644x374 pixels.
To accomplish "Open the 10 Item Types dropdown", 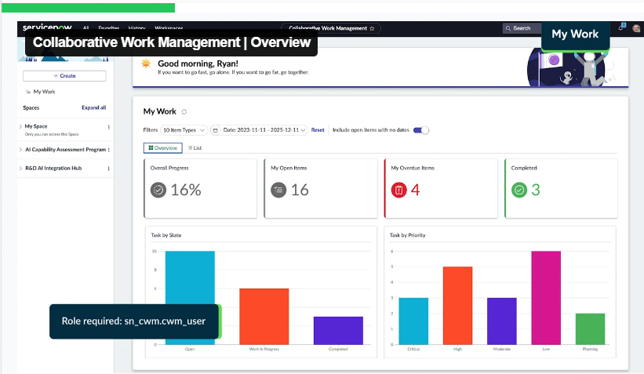I will pyautogui.click(x=184, y=130).
